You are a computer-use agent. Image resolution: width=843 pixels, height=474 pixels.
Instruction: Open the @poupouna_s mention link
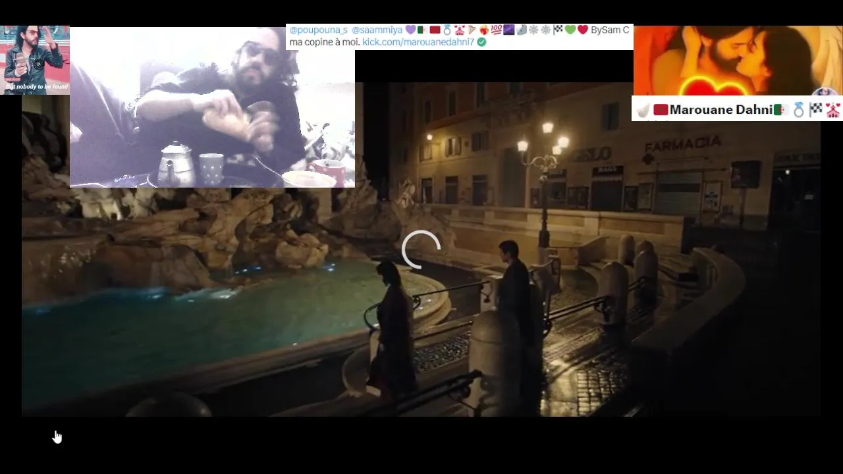318,30
